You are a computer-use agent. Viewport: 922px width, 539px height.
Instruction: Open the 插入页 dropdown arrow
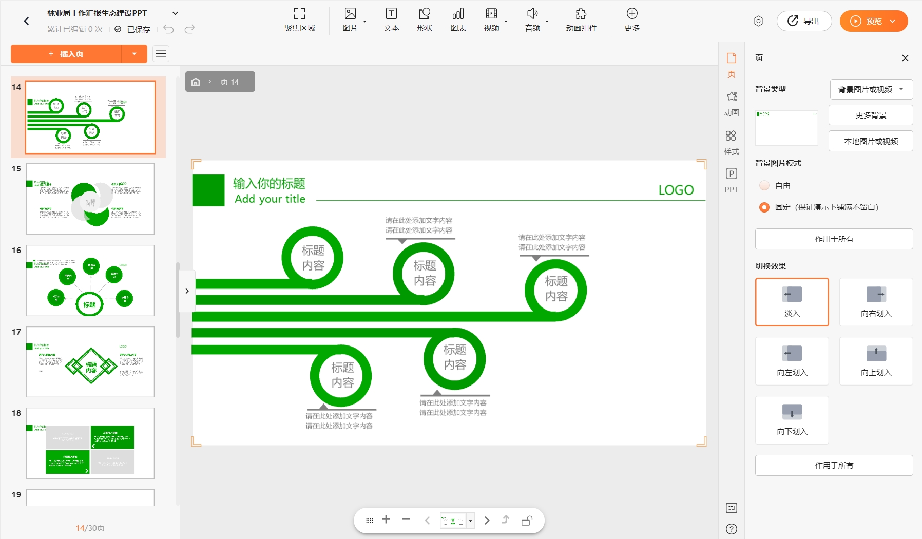coord(135,54)
